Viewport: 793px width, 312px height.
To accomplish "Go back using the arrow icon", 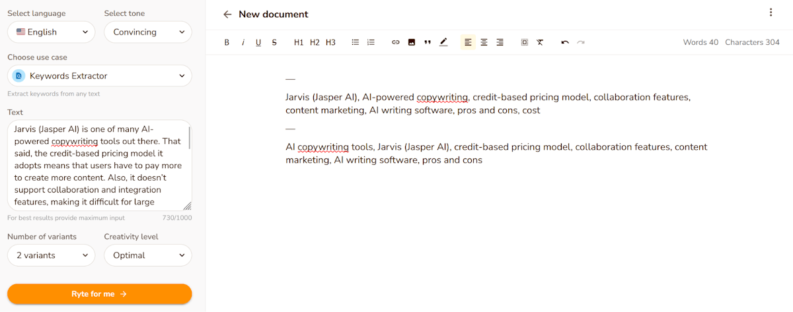I will coord(227,14).
